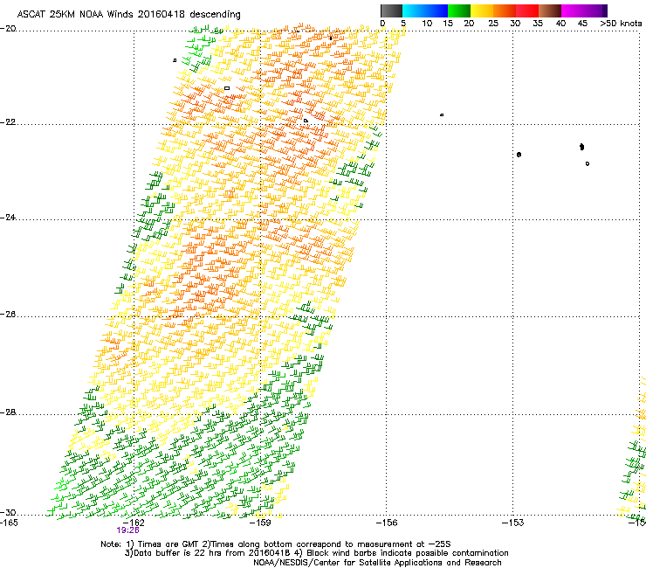
Task: Click the cyan 5-10 knots legend swatch
Action: [x=414, y=10]
